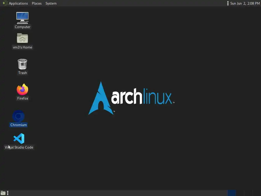
Task: Click the panel handle dots beside the clock
Action: pos(228,3)
